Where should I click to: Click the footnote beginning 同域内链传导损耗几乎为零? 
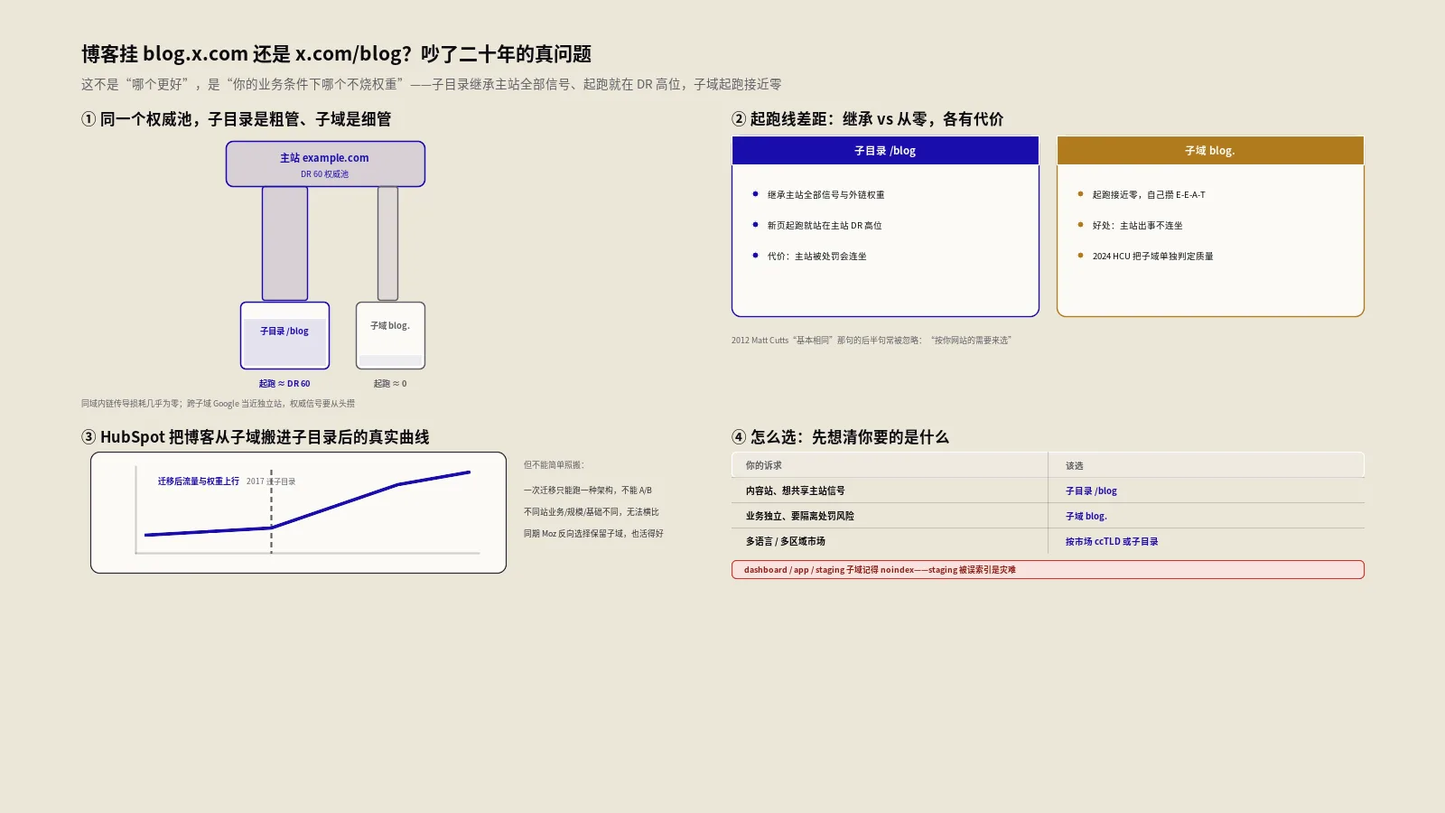coord(218,404)
